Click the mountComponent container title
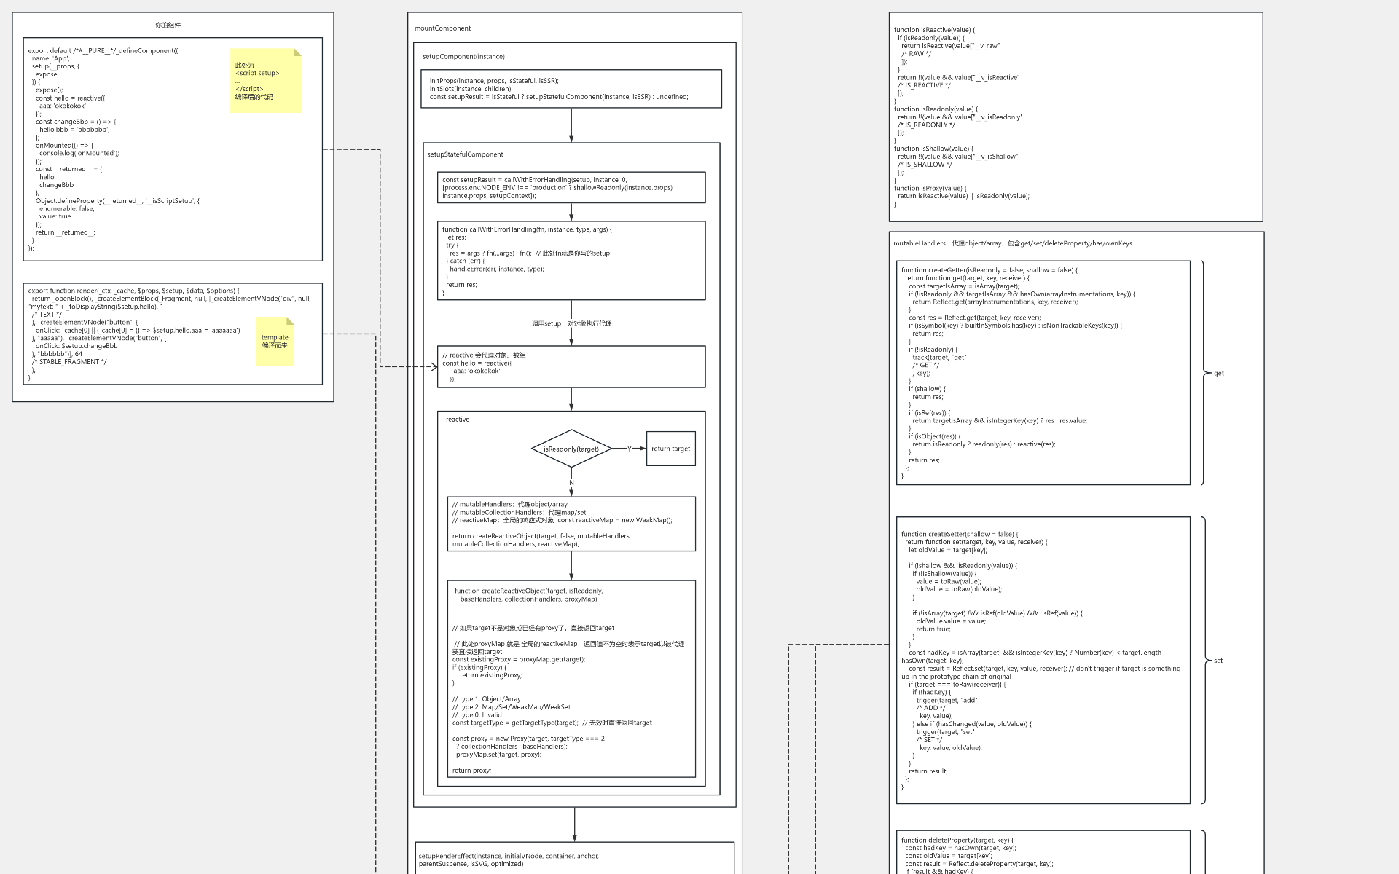Viewport: 1399px width, 874px height. pyautogui.click(x=443, y=28)
